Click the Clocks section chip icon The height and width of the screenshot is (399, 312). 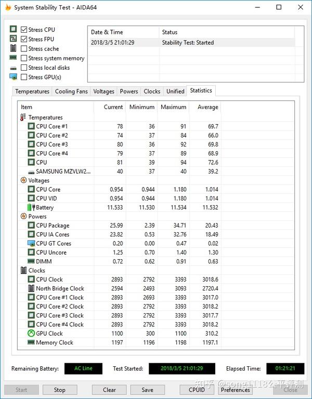tap(23, 270)
